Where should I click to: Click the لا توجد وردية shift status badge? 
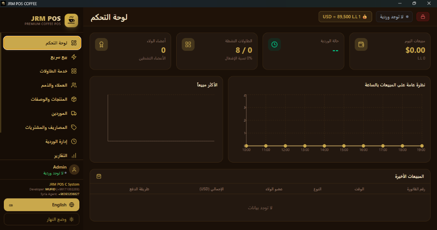tap(394, 17)
